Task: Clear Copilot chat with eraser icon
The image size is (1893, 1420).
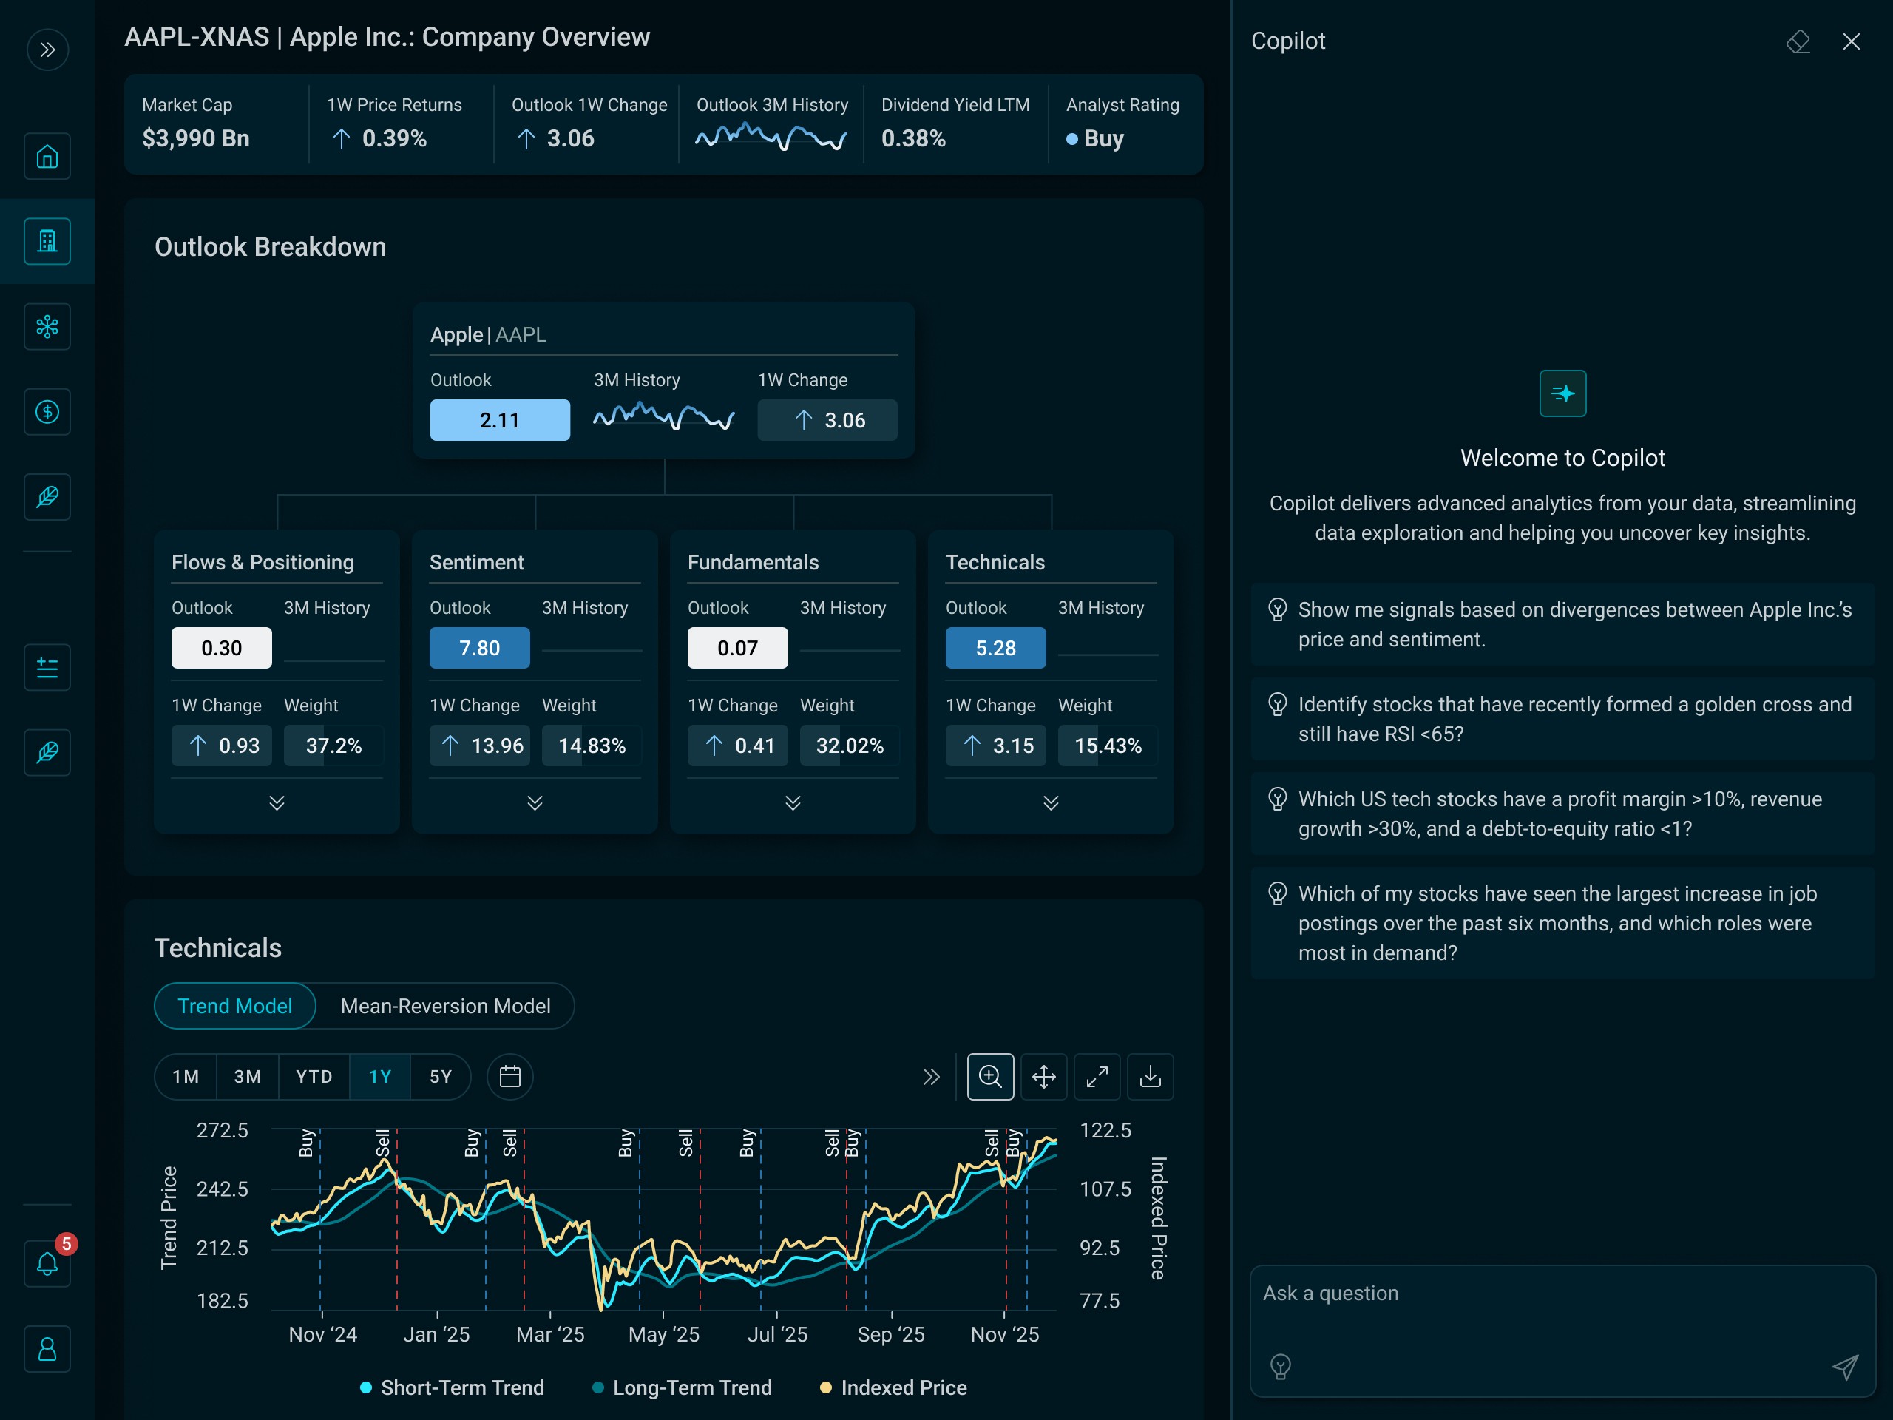Action: (x=1798, y=41)
